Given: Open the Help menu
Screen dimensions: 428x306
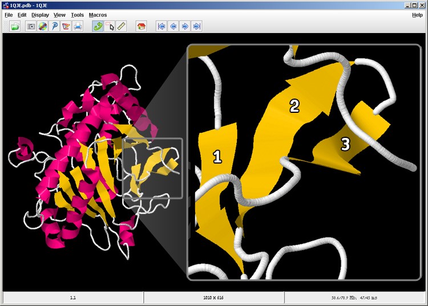Looking at the screenshot, I should pos(417,15).
